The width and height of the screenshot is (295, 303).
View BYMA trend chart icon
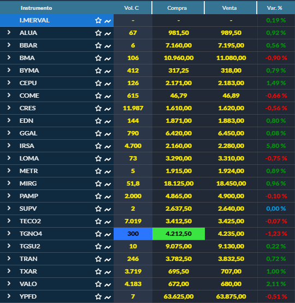(x=108, y=71)
